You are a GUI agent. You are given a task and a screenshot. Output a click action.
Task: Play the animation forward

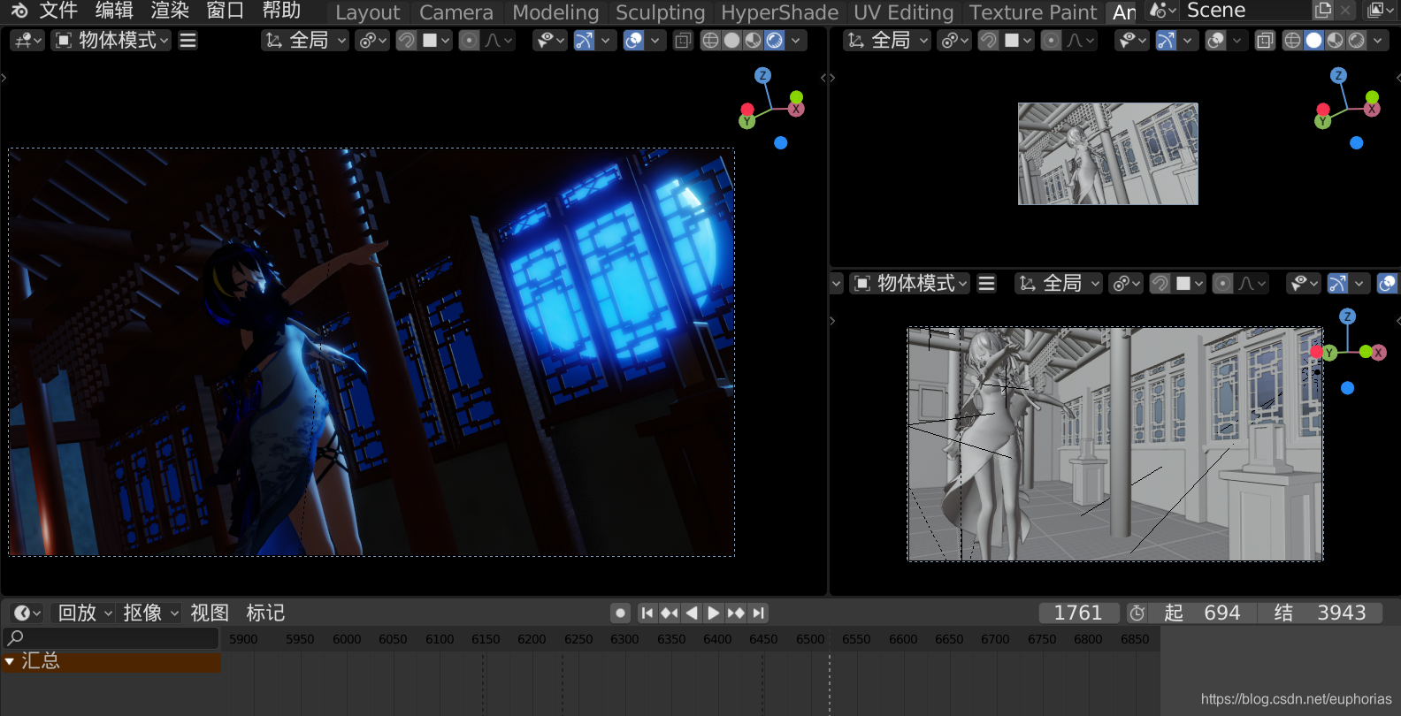714,613
